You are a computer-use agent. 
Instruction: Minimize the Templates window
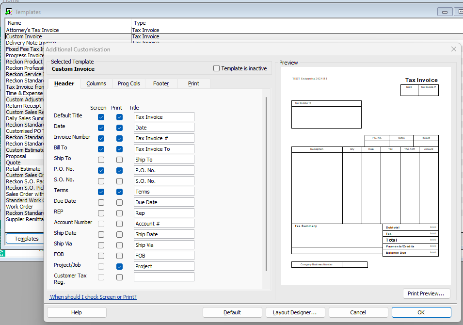[445, 12]
